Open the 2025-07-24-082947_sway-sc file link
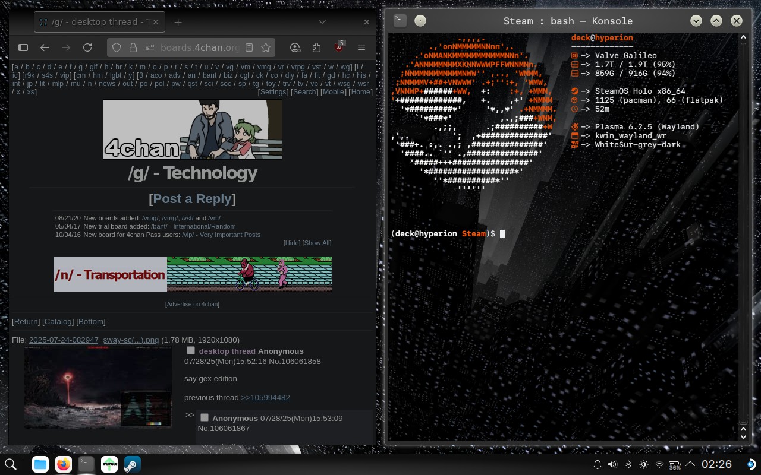Image resolution: width=761 pixels, height=475 pixels. [x=94, y=340]
